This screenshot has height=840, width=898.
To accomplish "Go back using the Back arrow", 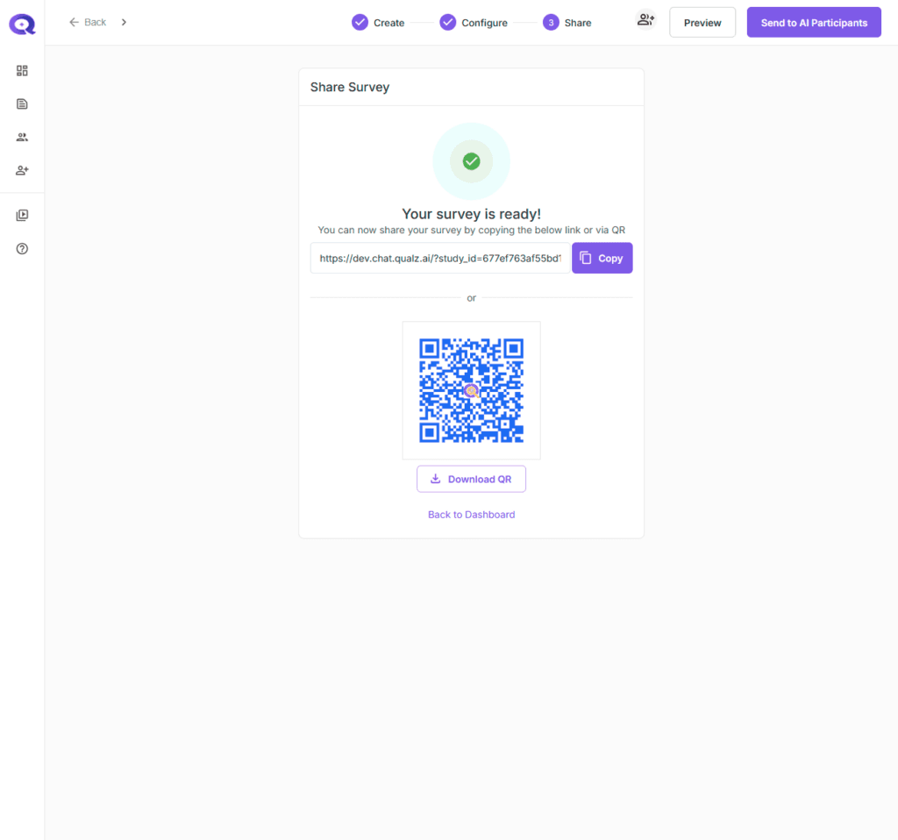I will click(88, 22).
